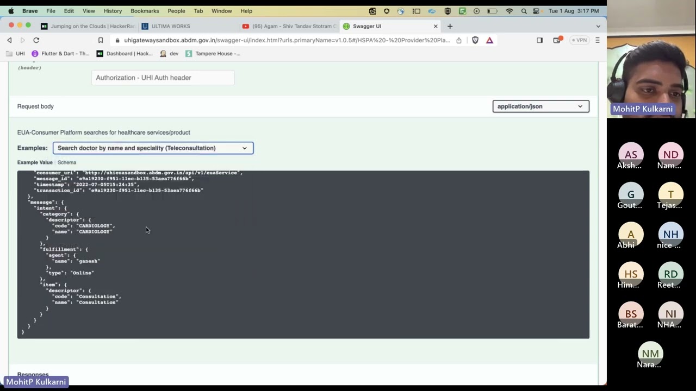This screenshot has height=391, width=696.
Task: Open the Window menu
Action: pyautogui.click(x=221, y=11)
